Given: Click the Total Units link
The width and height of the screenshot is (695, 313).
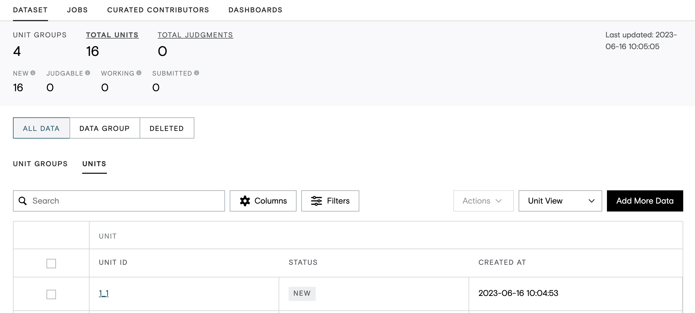Looking at the screenshot, I should 112,35.
